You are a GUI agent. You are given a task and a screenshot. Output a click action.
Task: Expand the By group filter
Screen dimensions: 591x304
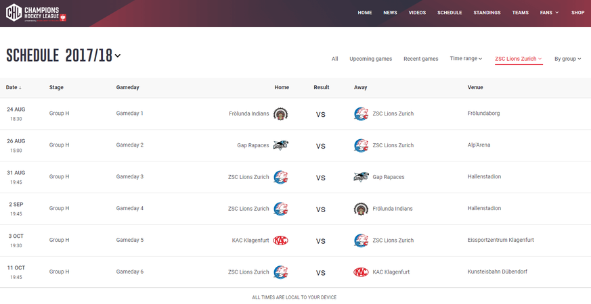click(567, 59)
